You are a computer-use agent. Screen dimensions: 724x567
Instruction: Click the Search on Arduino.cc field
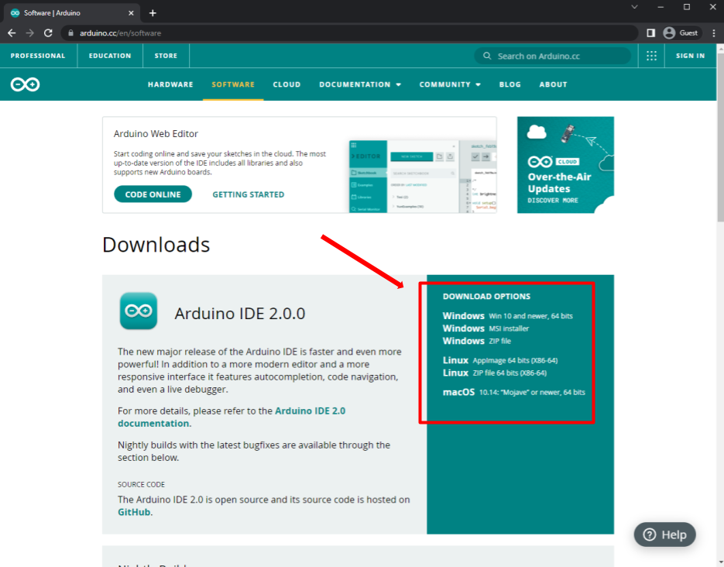(553, 56)
